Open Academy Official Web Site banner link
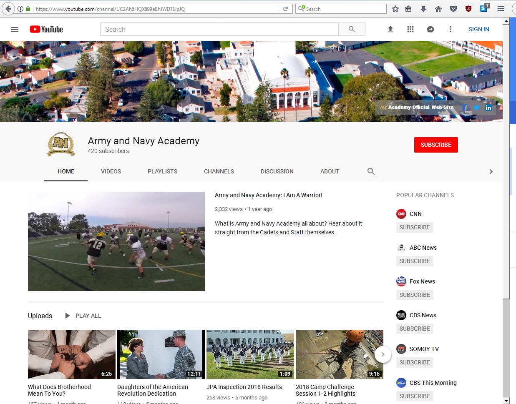The height and width of the screenshot is (404, 516). click(x=417, y=108)
